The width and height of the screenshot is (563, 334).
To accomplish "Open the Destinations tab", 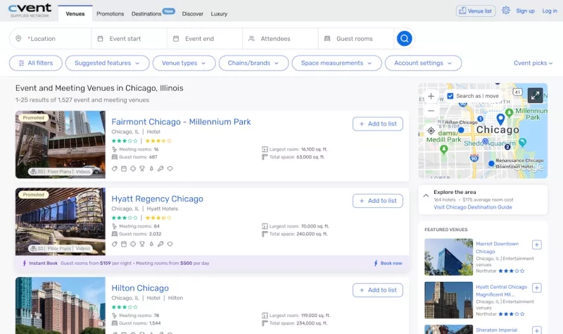I will coord(146,13).
